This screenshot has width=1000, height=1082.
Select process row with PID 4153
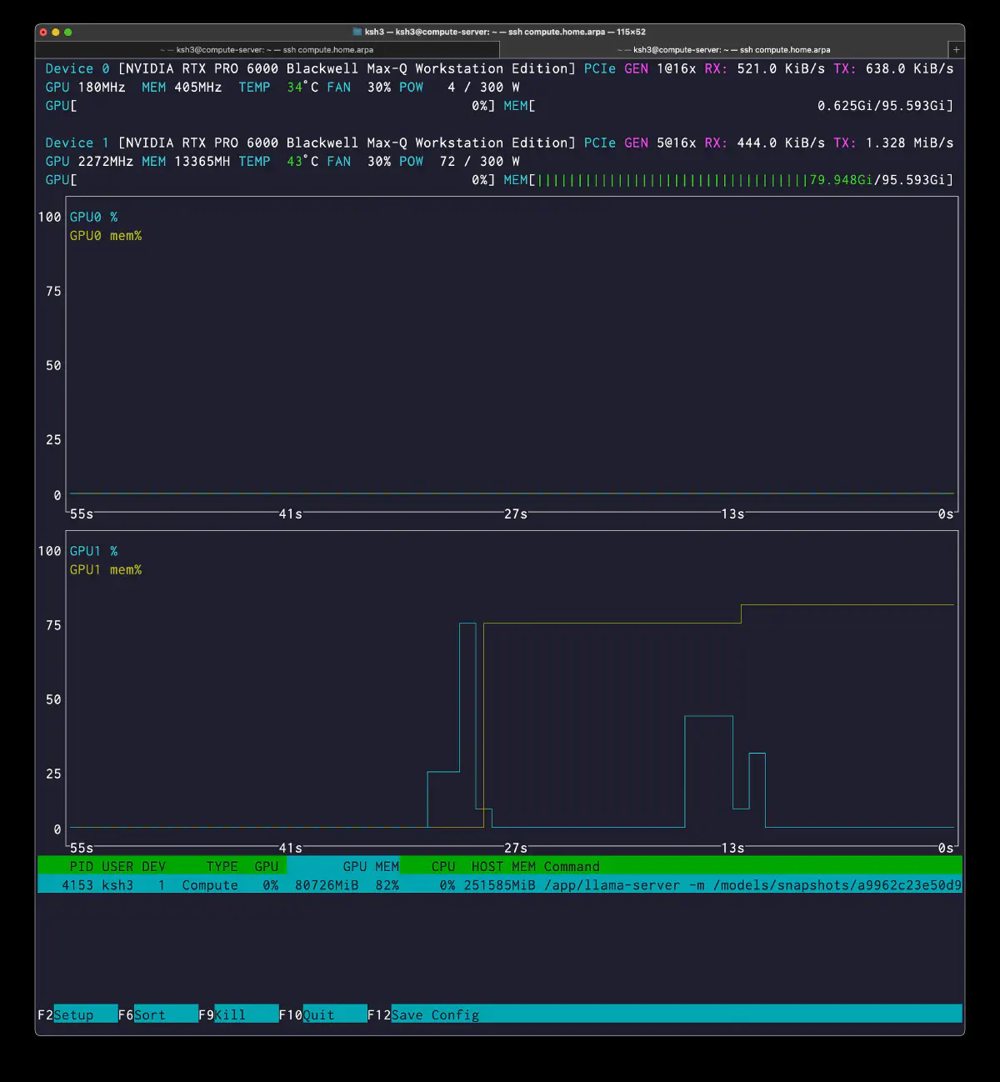pos(500,884)
